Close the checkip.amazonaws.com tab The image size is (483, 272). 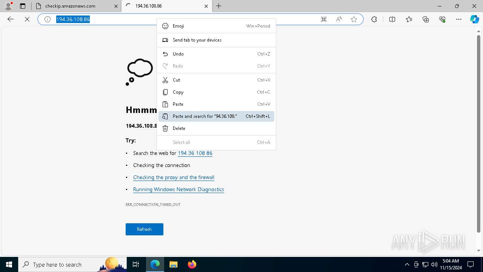(x=116, y=6)
